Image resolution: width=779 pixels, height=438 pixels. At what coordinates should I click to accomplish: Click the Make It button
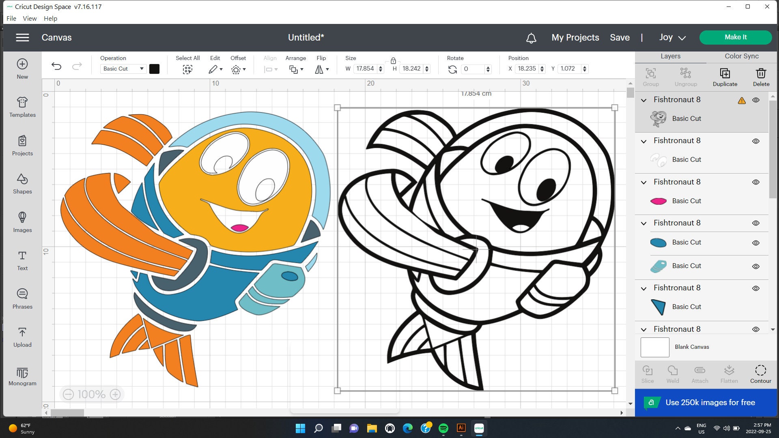[x=735, y=37]
